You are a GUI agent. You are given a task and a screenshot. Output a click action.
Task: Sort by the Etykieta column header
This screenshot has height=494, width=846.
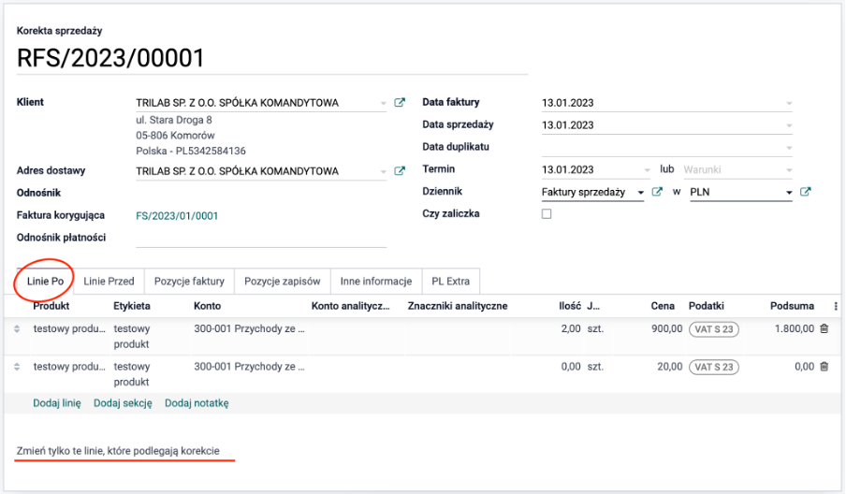pos(132,306)
